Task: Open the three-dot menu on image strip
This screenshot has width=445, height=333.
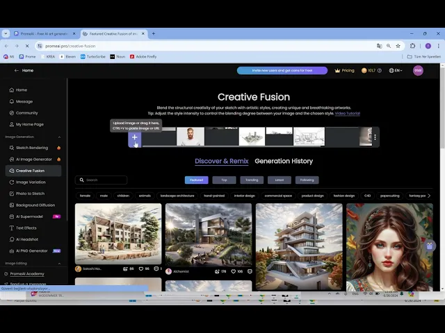Action: click(375, 137)
